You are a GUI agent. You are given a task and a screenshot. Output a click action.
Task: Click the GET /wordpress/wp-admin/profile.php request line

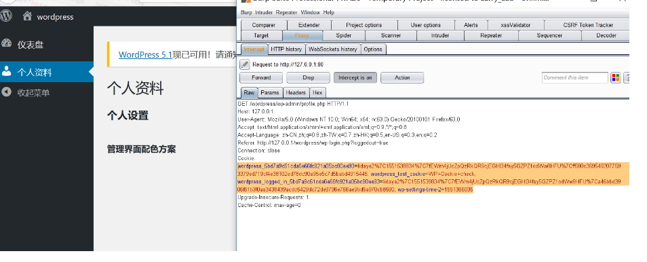pyautogui.click(x=293, y=104)
